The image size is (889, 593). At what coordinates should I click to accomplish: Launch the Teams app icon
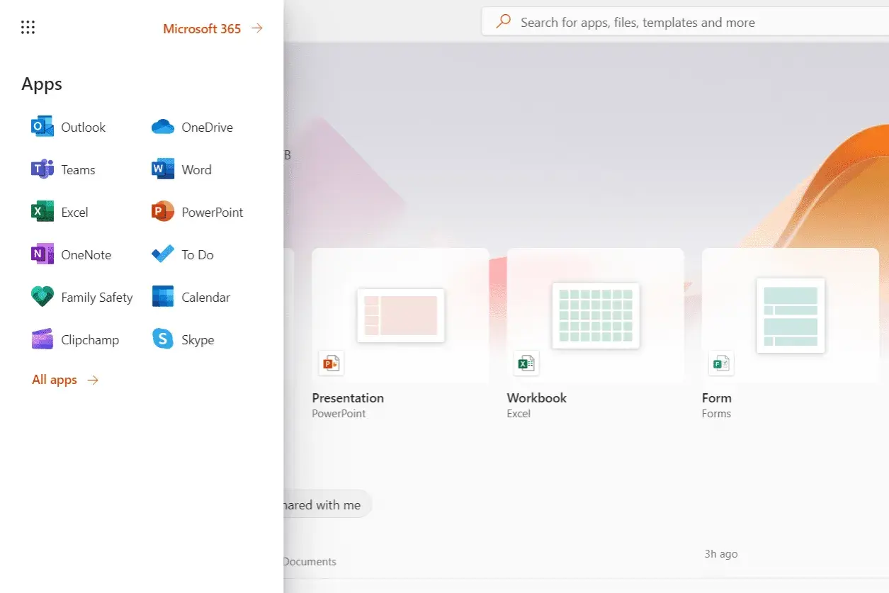pos(43,170)
